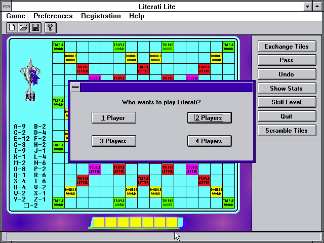
Task: Open the Game menu
Action: [x=15, y=16]
